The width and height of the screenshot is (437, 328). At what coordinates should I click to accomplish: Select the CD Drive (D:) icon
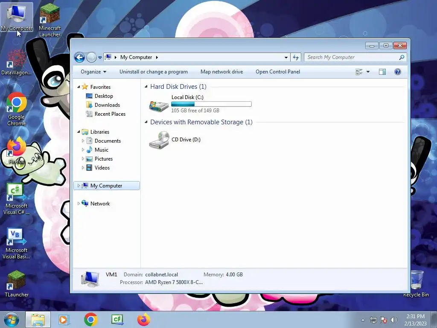point(159,140)
